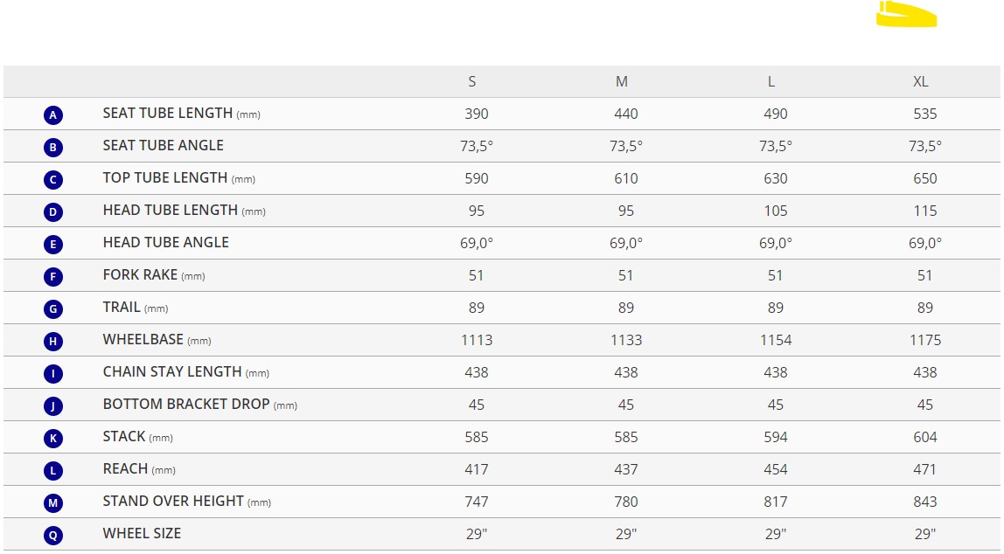The height and width of the screenshot is (554, 1004).
Task: Select the C top tube length marker
Action: 53,180
